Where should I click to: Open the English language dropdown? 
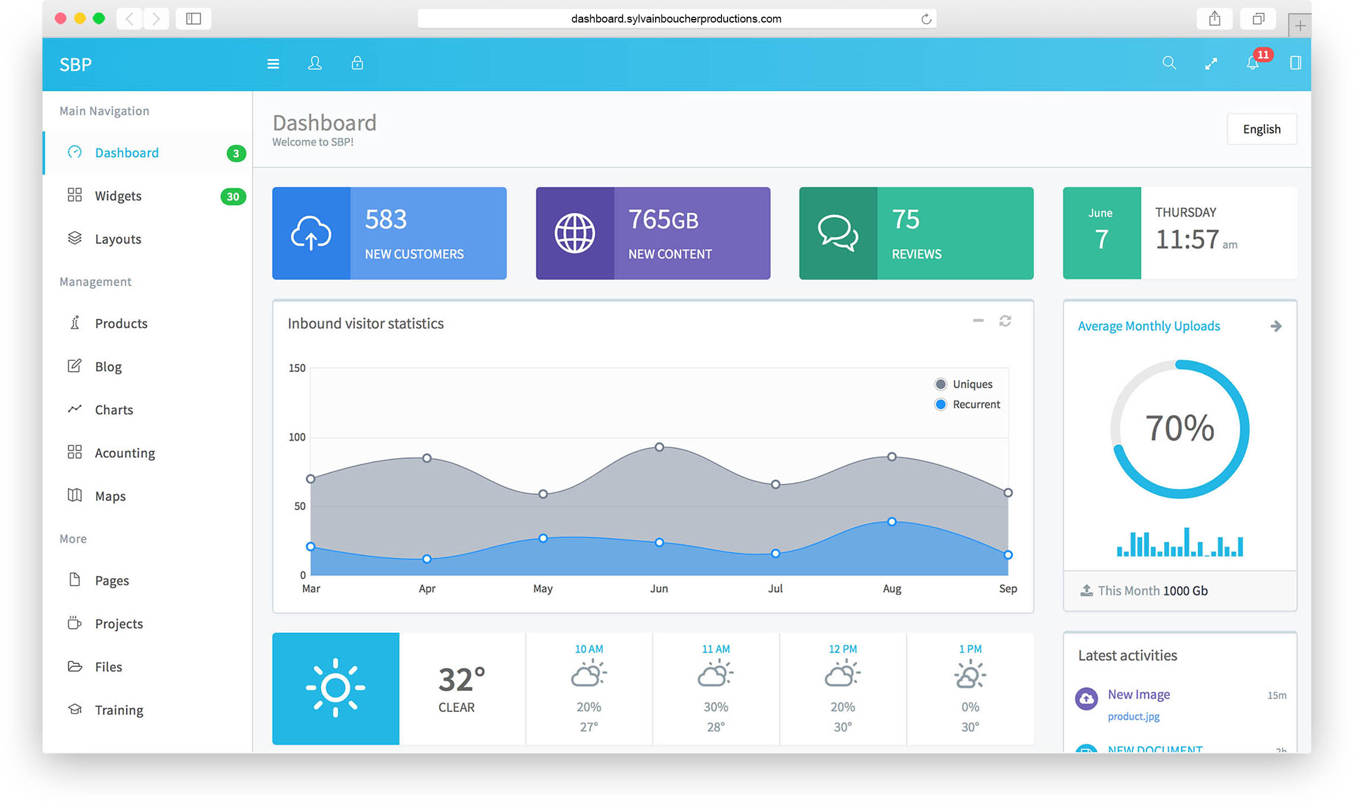[1261, 129]
